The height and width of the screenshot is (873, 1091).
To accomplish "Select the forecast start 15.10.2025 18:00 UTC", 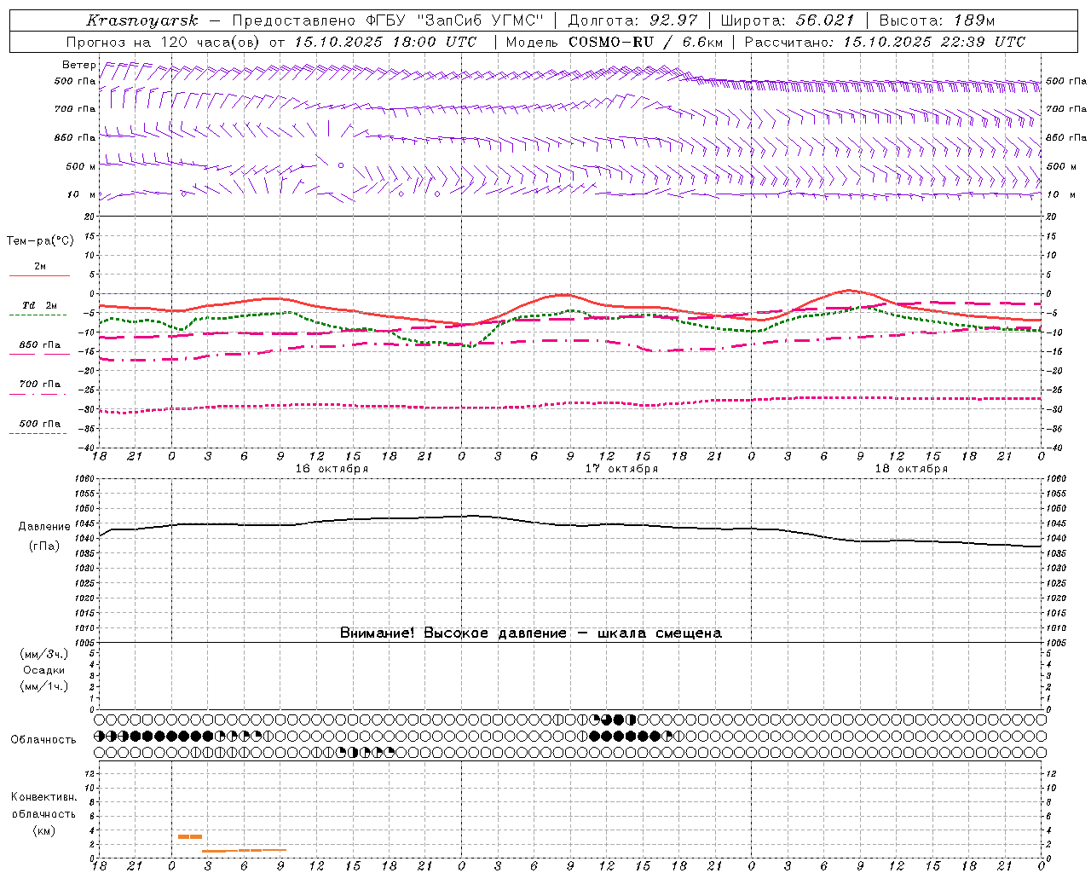I will click(x=385, y=42).
